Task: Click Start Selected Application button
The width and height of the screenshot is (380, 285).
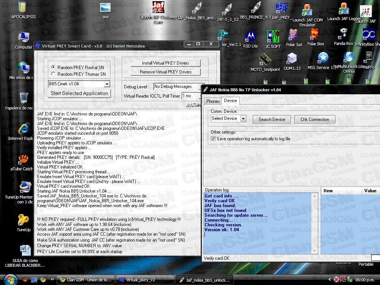Action: pyautogui.click(x=79, y=93)
